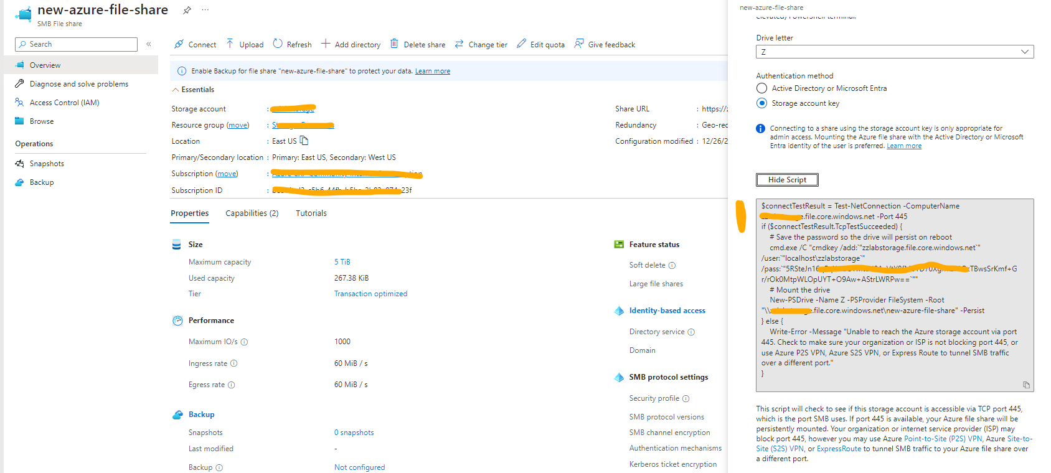Open the ExpressRoute link
The width and height of the screenshot is (1051, 473).
839,449
